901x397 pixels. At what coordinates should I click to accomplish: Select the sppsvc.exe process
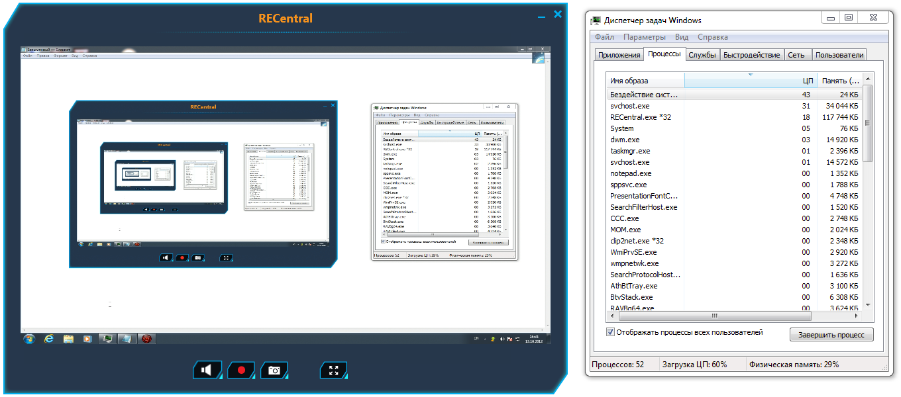(x=735, y=185)
